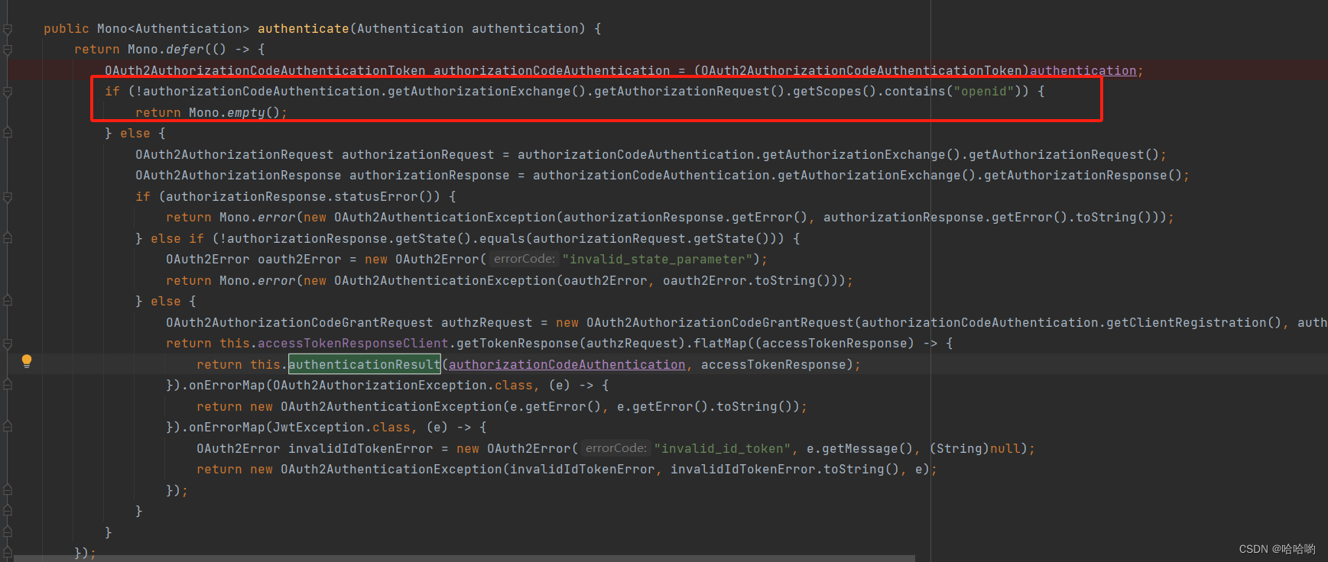Click 'getScopes()' in the if condition
The height and width of the screenshot is (562, 1328).
coord(834,92)
